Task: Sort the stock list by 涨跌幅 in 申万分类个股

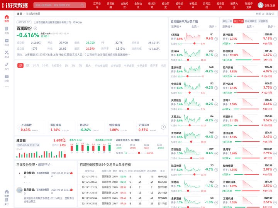Action: coord(176,27)
